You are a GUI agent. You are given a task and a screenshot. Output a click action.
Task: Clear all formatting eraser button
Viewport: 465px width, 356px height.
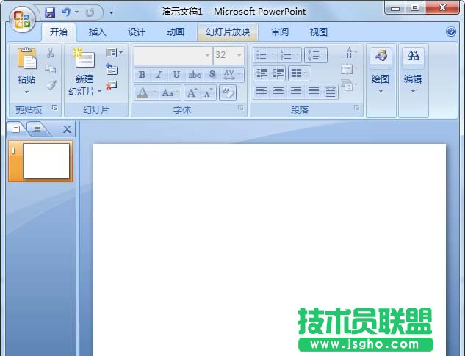click(x=228, y=92)
